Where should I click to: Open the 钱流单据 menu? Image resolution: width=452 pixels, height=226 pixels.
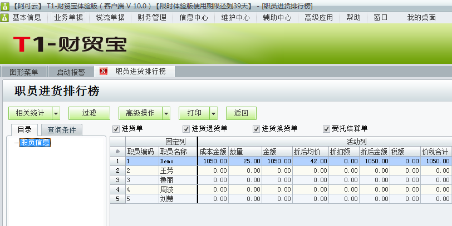click(110, 18)
